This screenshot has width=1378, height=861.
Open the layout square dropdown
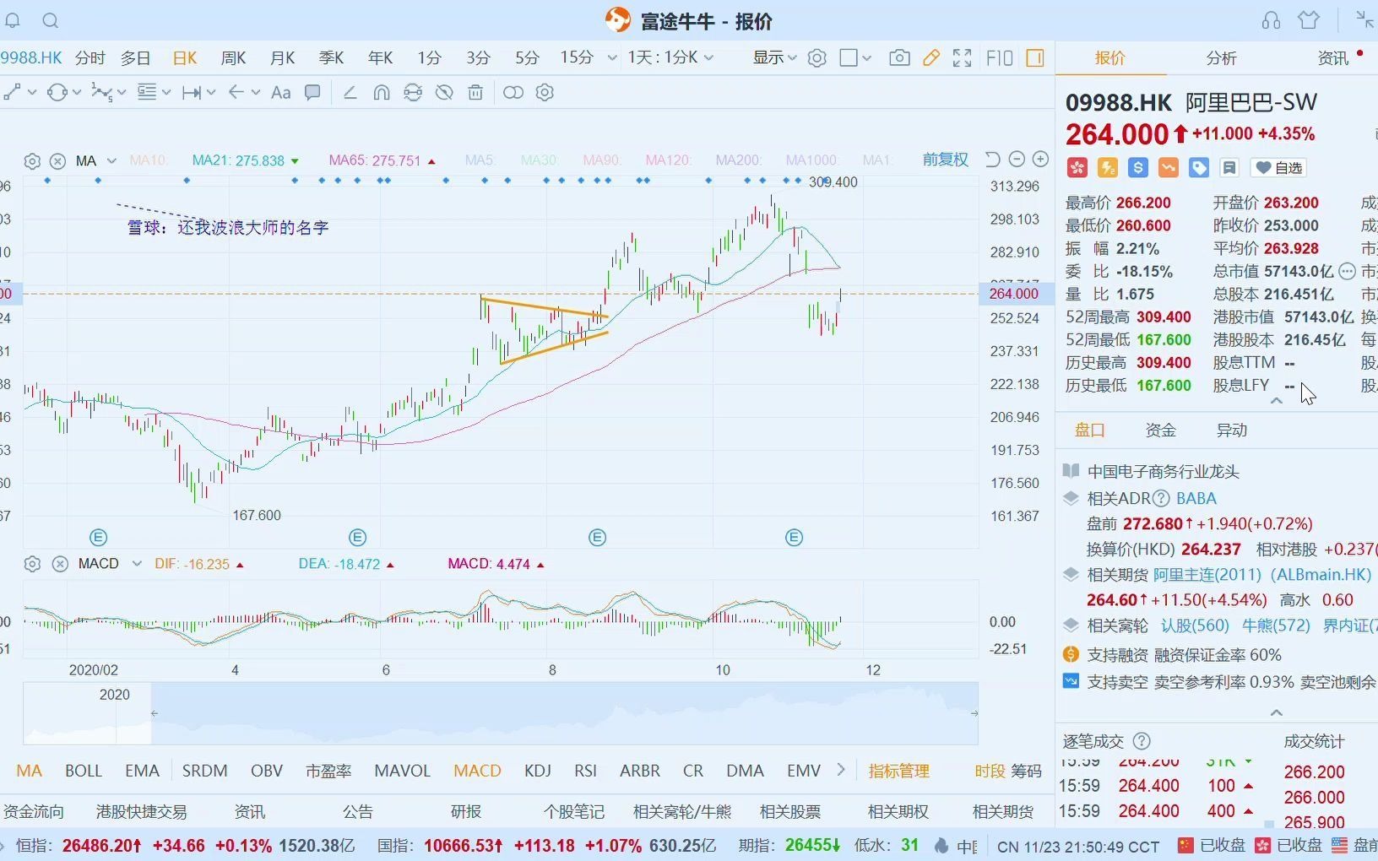(x=855, y=57)
